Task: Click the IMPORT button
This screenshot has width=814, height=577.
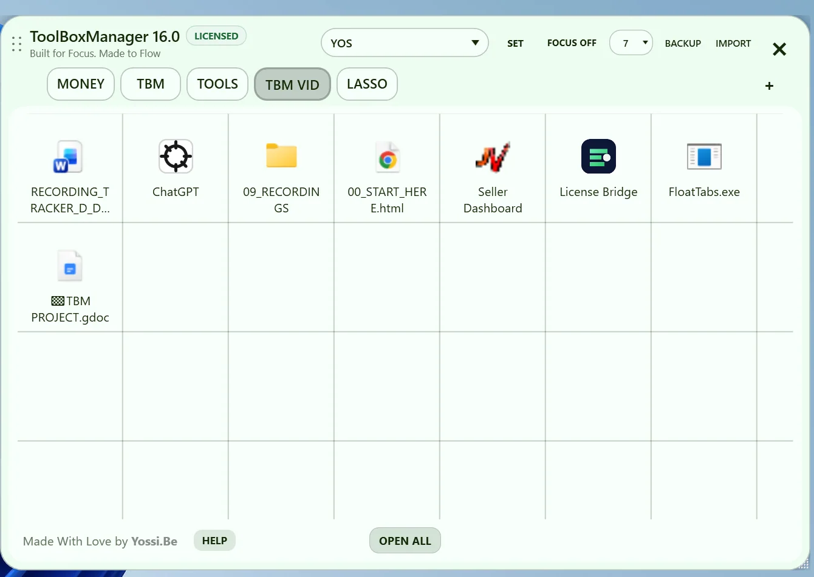Action: point(733,44)
